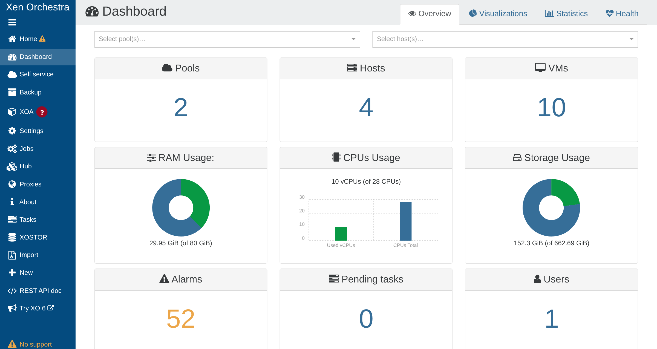Click the external link icon after Try XO 6

pos(51,308)
